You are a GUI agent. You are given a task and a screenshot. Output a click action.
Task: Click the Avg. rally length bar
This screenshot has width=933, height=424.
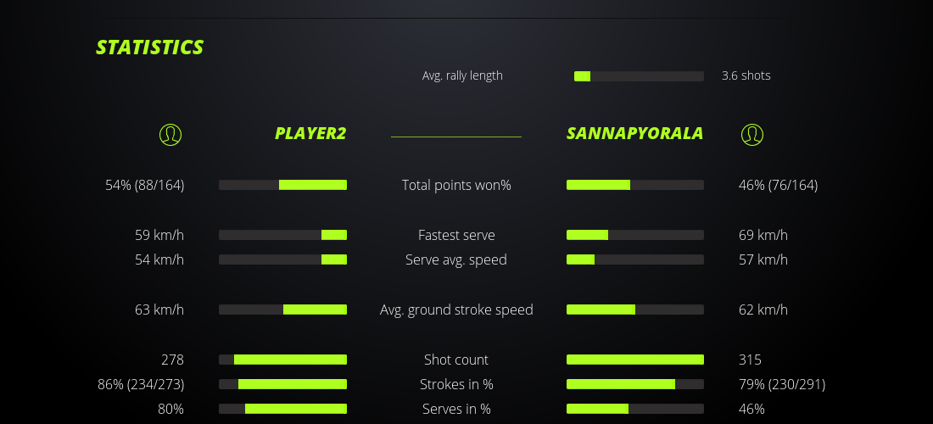pyautogui.click(x=639, y=76)
